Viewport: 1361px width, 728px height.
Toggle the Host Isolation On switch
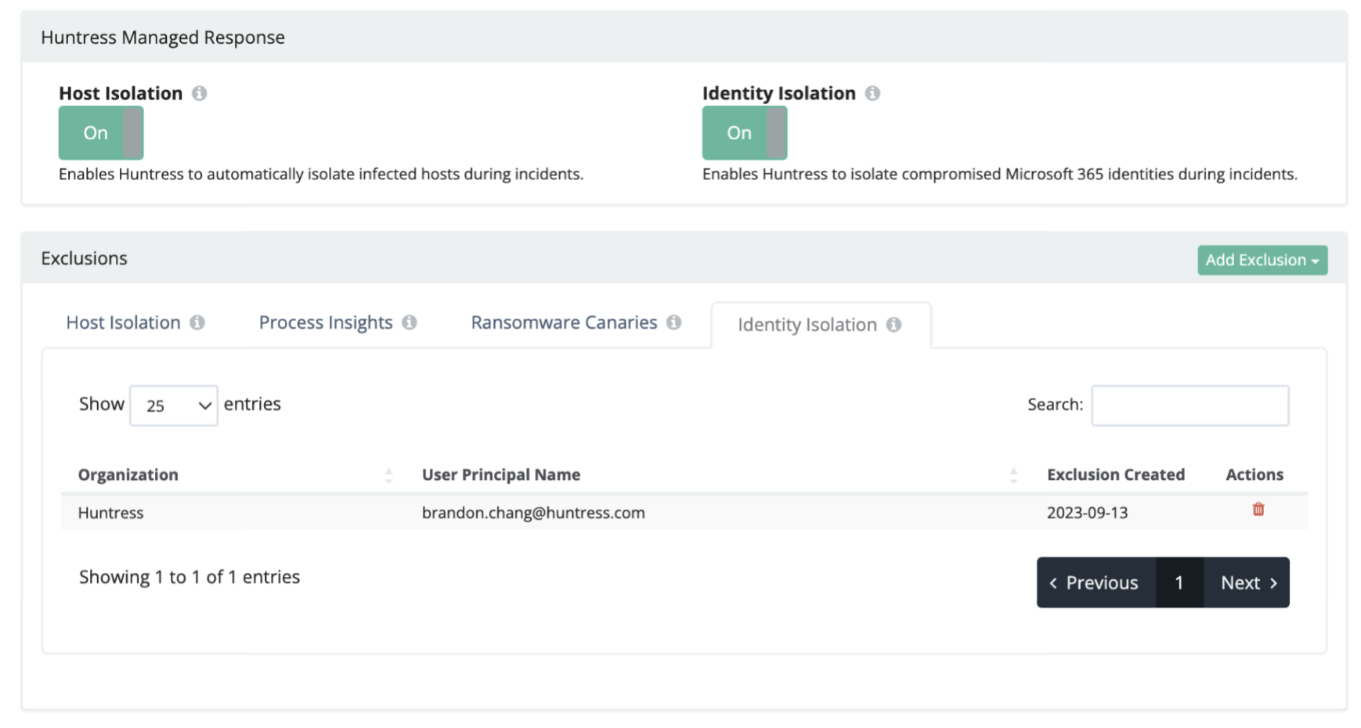101,133
